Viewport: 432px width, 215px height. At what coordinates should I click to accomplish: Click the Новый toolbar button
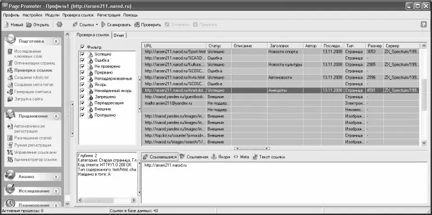pyautogui.click(x=14, y=25)
